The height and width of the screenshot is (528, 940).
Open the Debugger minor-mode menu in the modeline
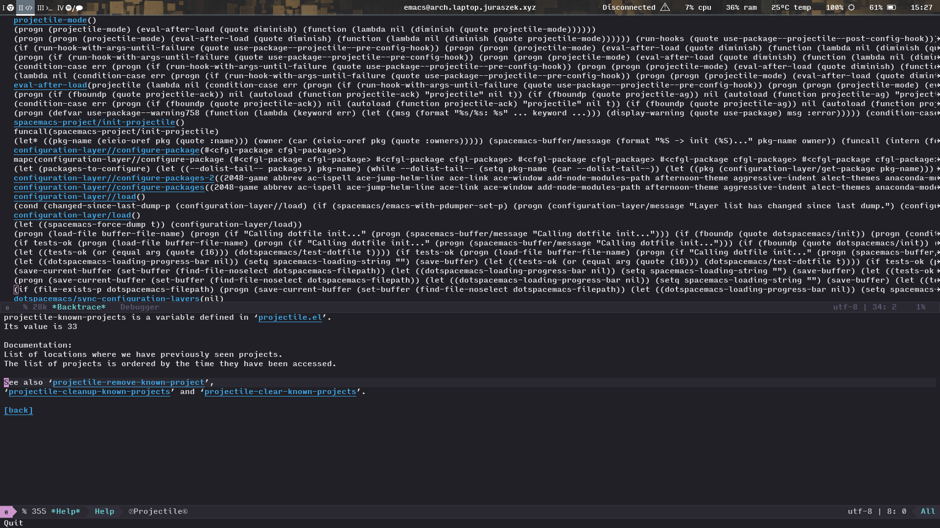[x=139, y=307]
